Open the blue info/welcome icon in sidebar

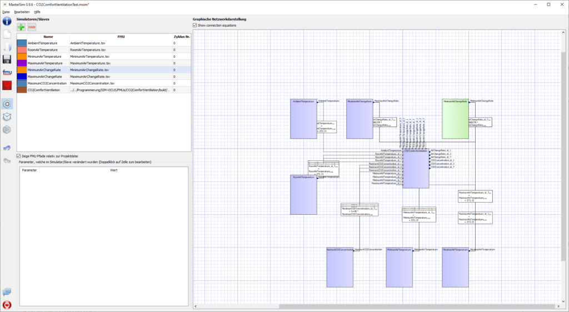pyautogui.click(x=7, y=21)
